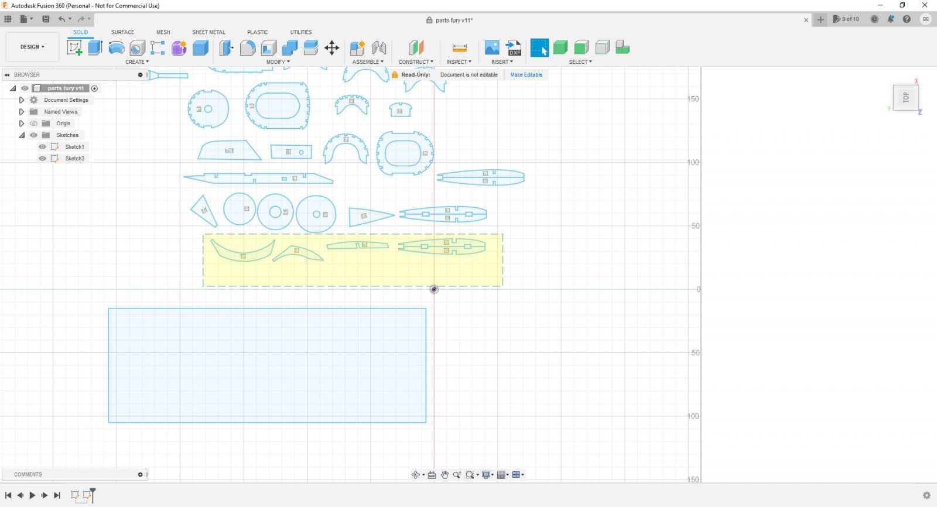Jump to the timeline beginning
Screen dimensions: 937x507
(8, 495)
